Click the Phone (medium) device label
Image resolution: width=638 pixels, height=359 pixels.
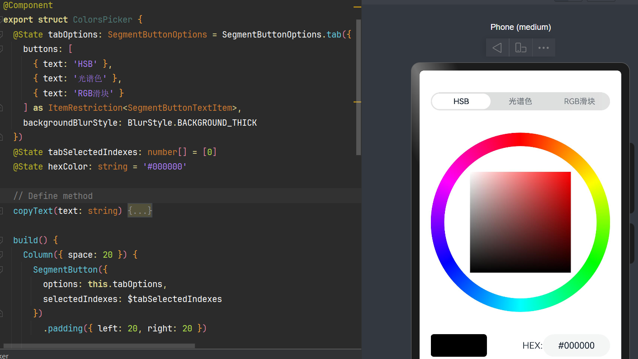click(520, 27)
